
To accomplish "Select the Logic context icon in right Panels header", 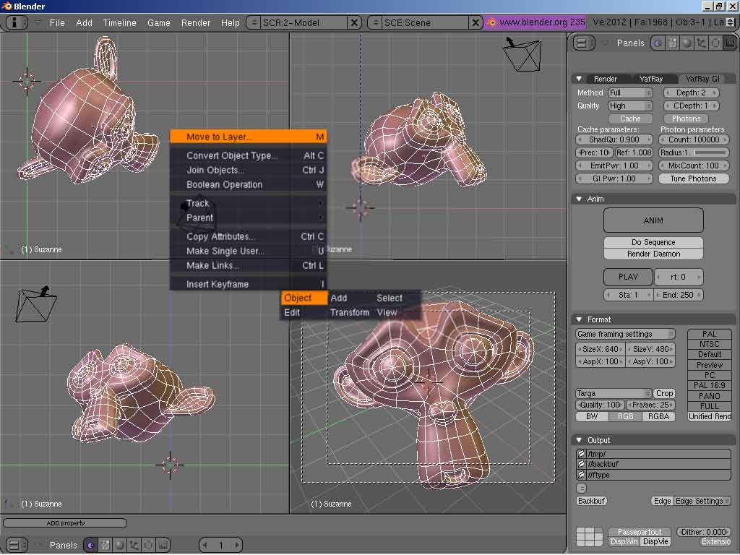I will click(x=658, y=43).
